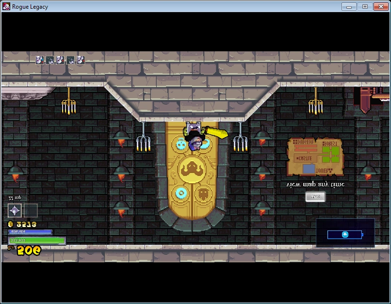The width and height of the screenshot is (391, 304).
Task: Click the gold coin icon
Action: 11,225
